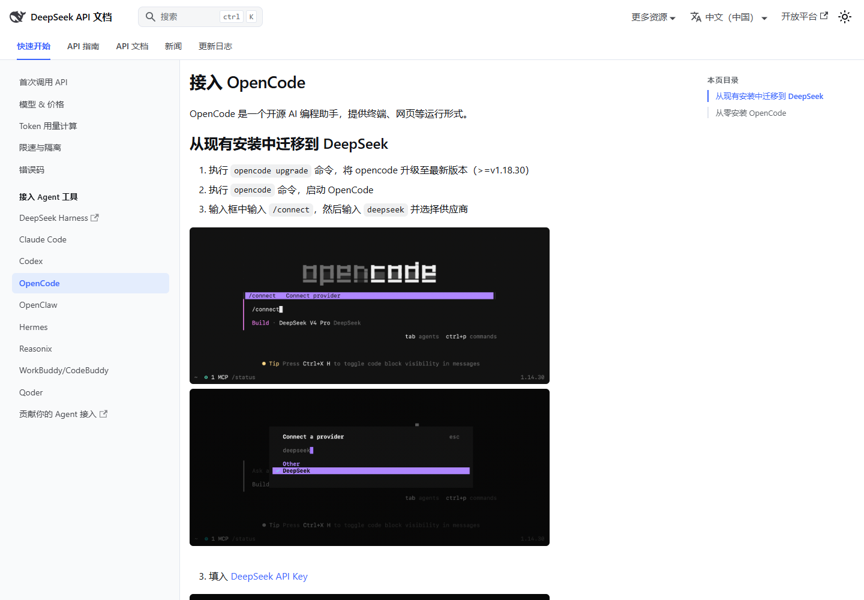864x600 pixels.
Task: Click the 搜索 search input field
Action: (200, 17)
